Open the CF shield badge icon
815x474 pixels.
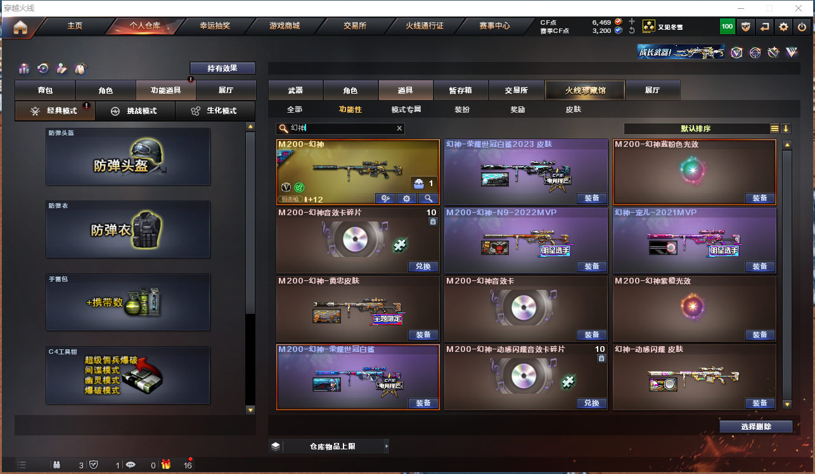click(x=746, y=27)
